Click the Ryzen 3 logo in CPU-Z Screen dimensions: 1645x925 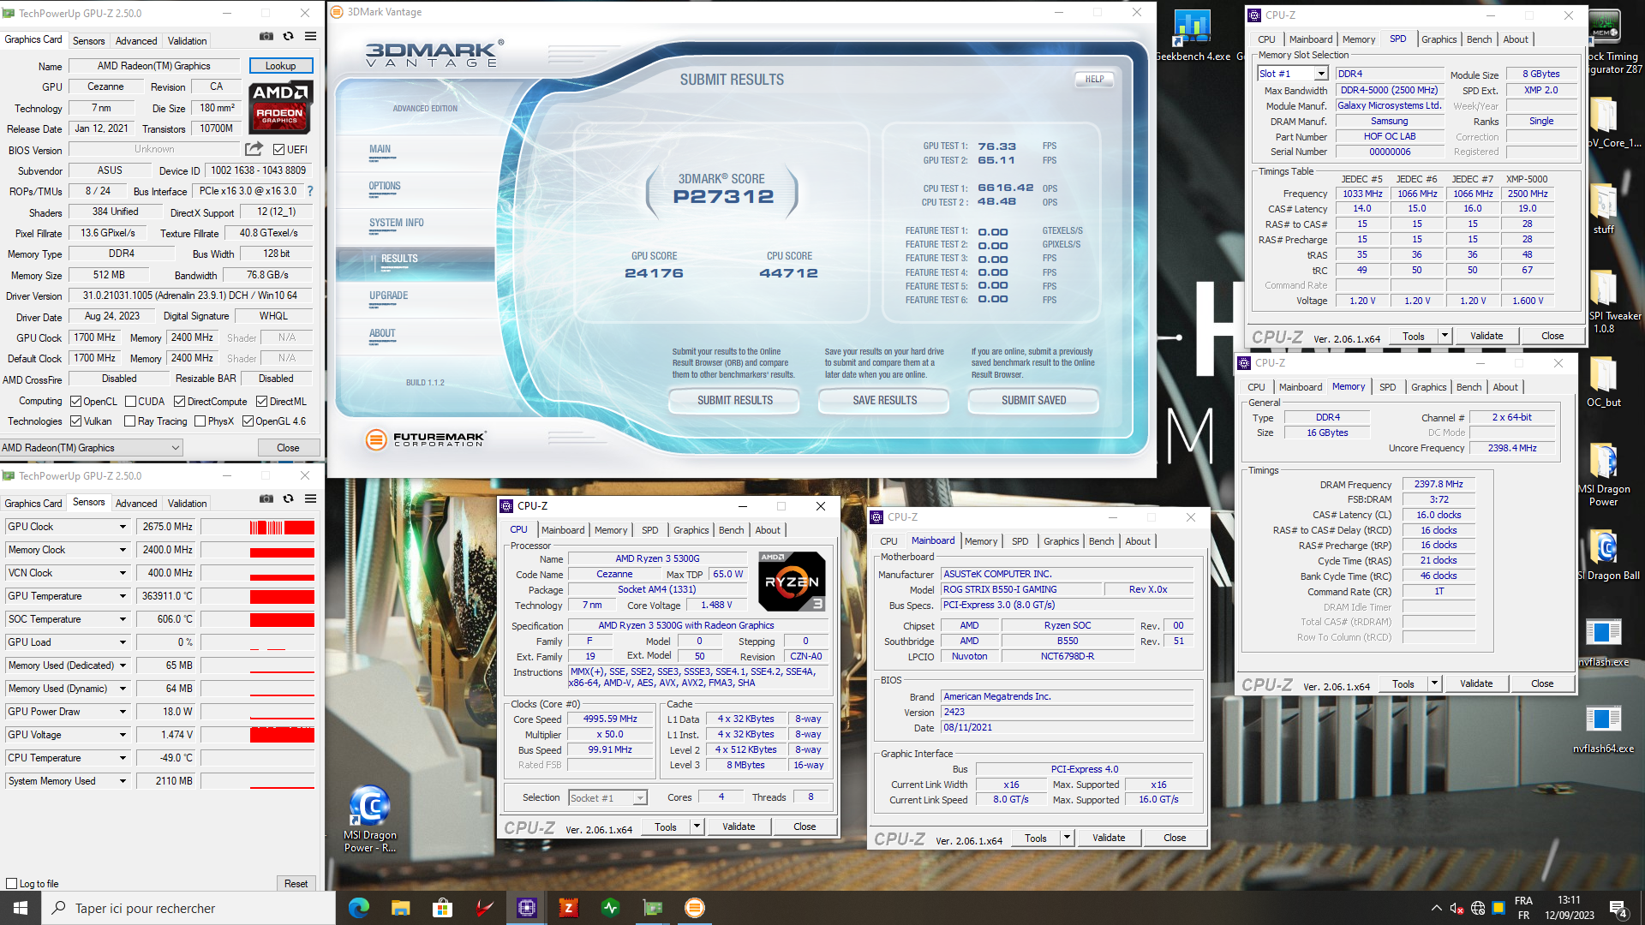click(793, 581)
